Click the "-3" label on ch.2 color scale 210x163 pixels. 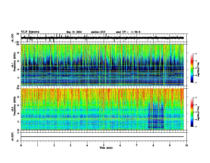pyautogui.click(x=196, y=98)
